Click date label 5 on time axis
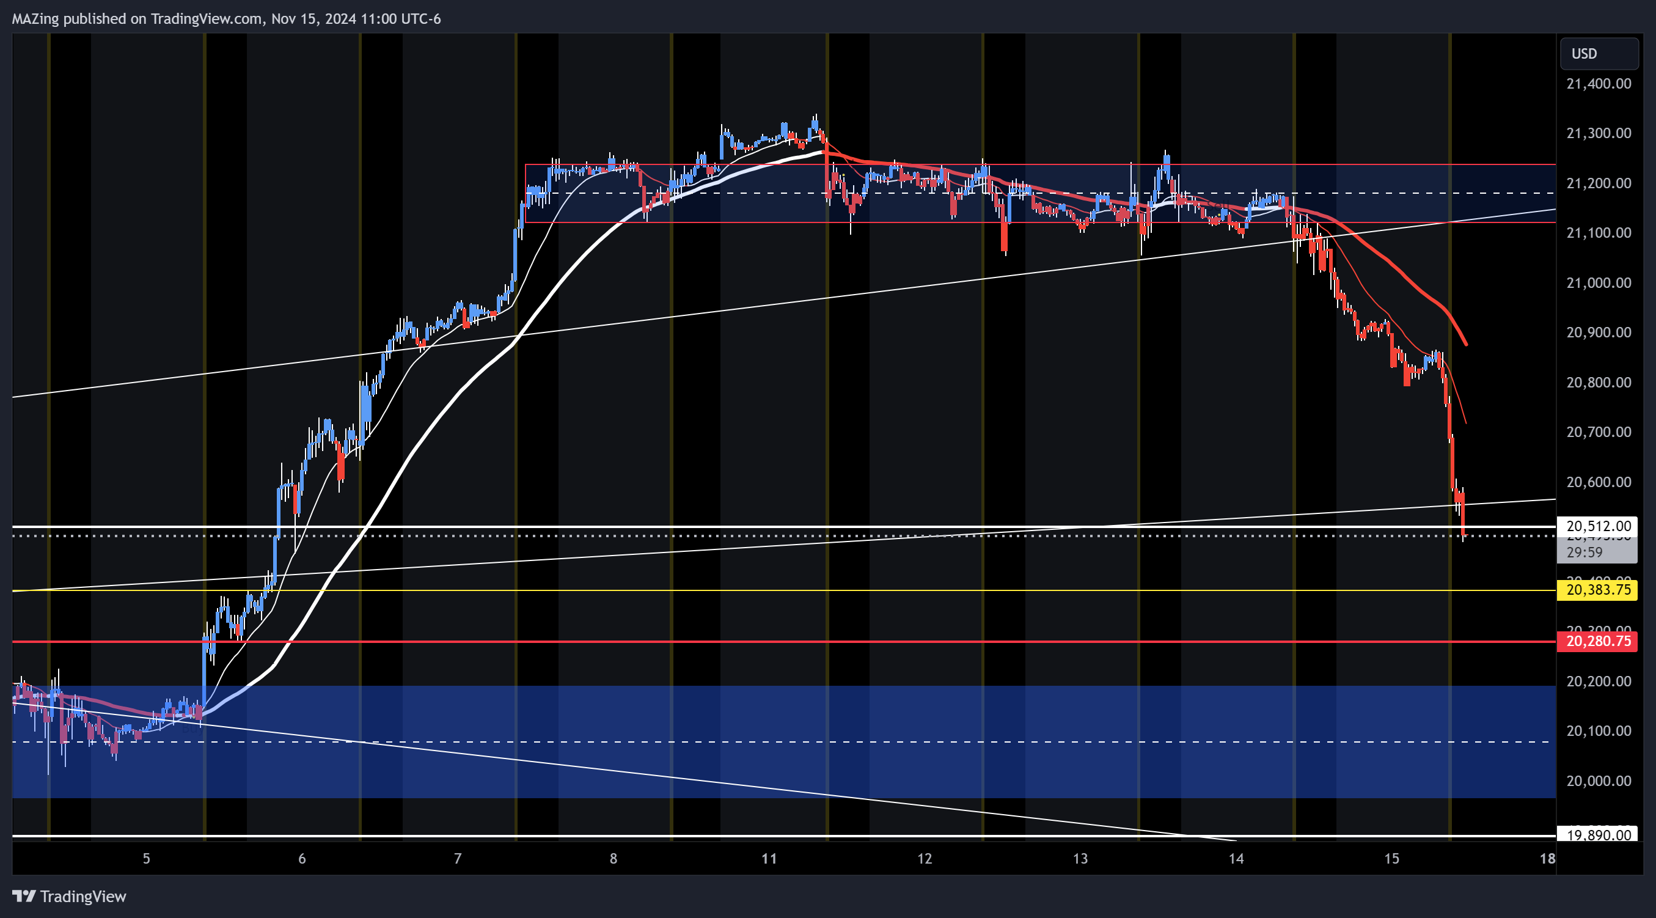This screenshot has width=1656, height=918. [x=147, y=859]
